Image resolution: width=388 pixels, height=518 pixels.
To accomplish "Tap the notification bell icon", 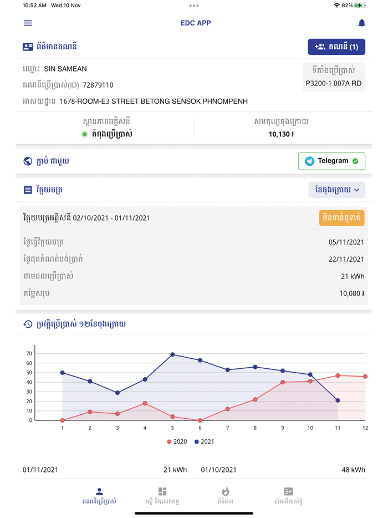I will tap(361, 23).
